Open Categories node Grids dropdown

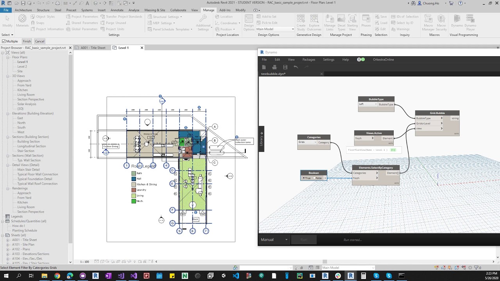coord(307,142)
